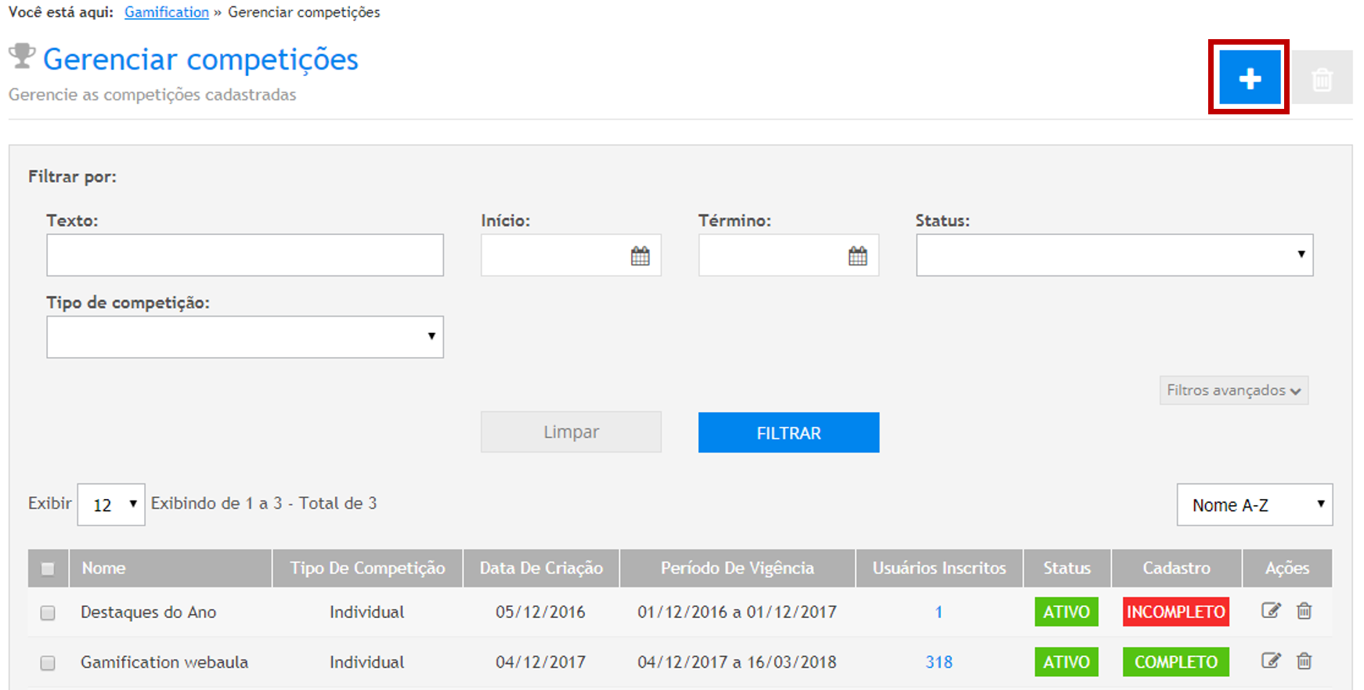
Task: Open the Exibir items per page dropdown
Action: [x=111, y=505]
